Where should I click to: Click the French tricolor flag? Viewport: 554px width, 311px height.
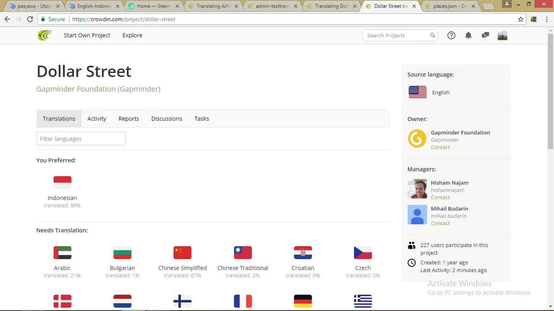click(243, 301)
